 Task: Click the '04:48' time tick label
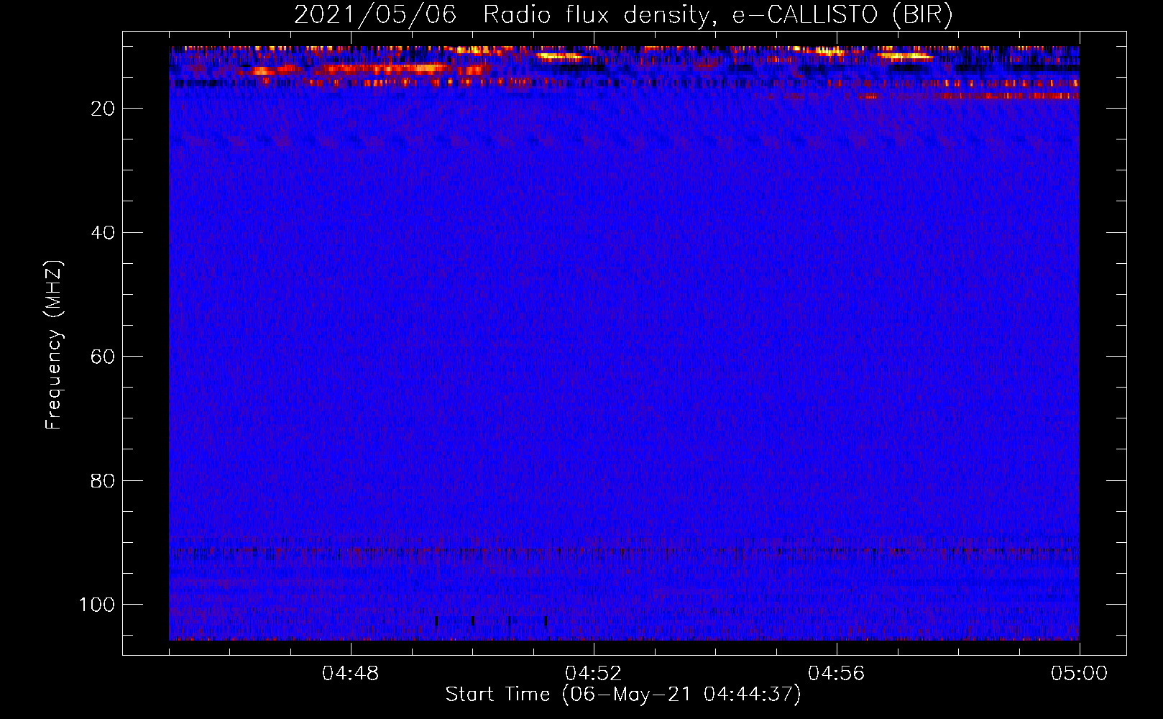click(x=351, y=674)
